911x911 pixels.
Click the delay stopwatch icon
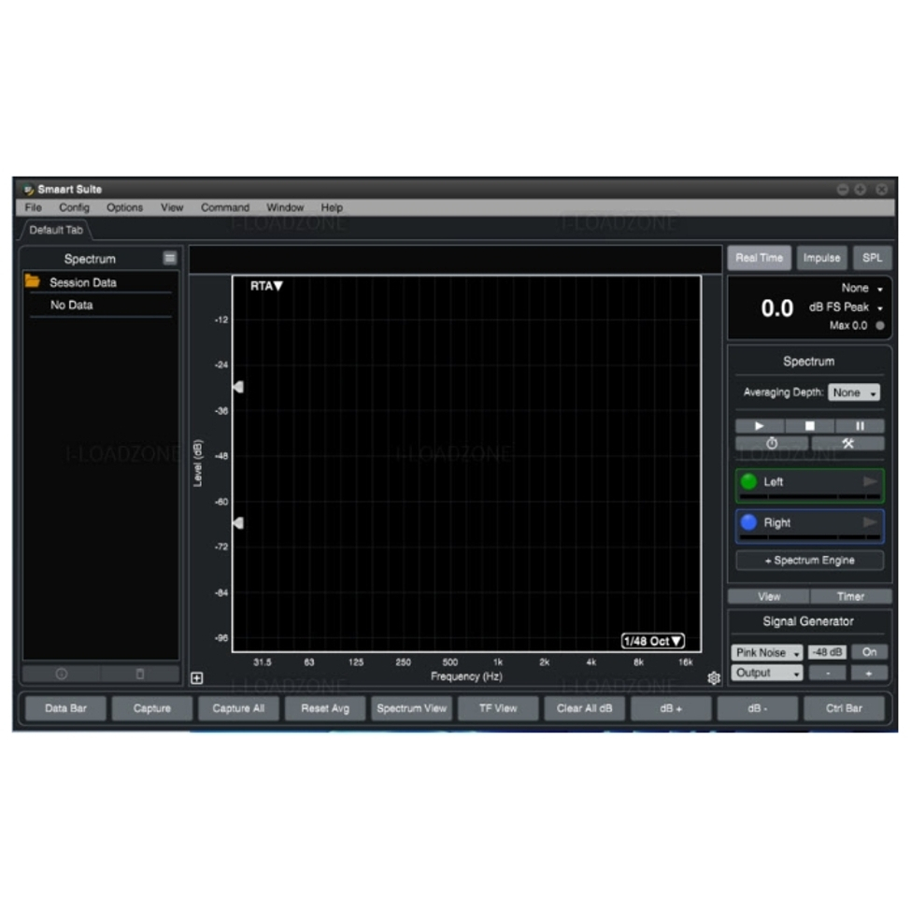pos(772,443)
